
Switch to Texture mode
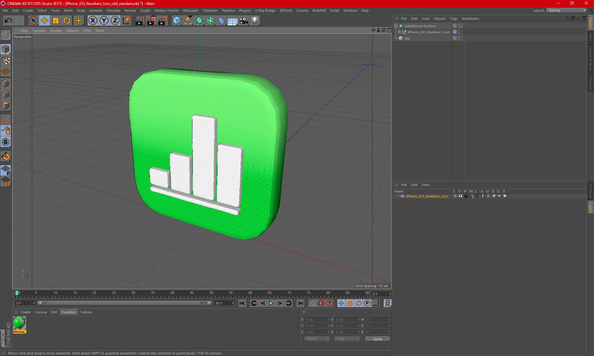(x=6, y=61)
